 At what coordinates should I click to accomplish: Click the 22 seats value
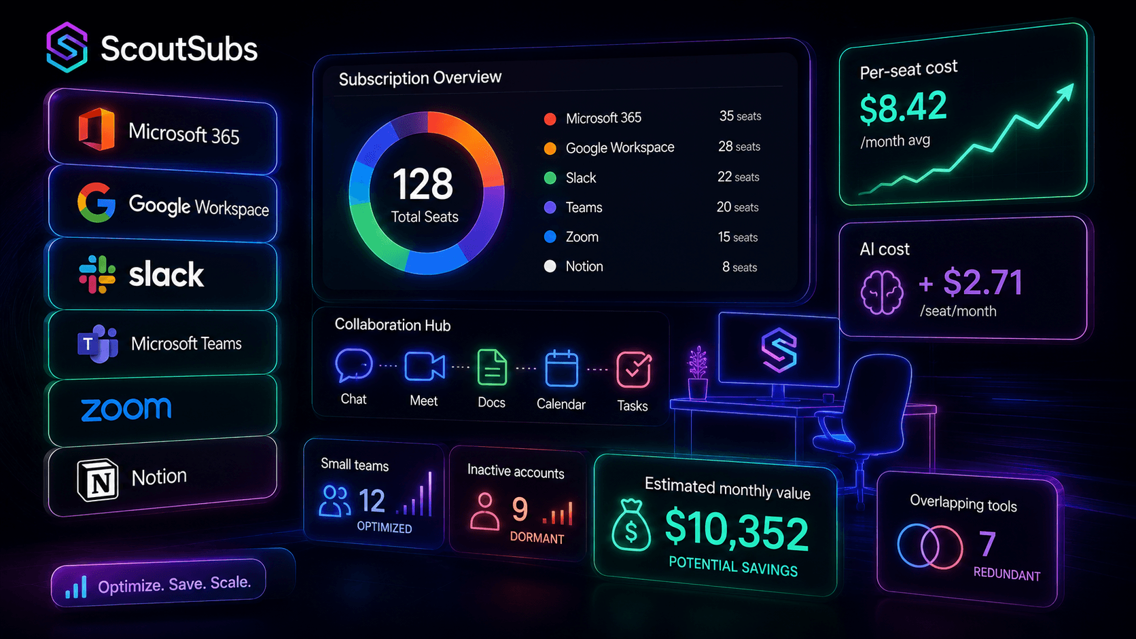pos(738,177)
